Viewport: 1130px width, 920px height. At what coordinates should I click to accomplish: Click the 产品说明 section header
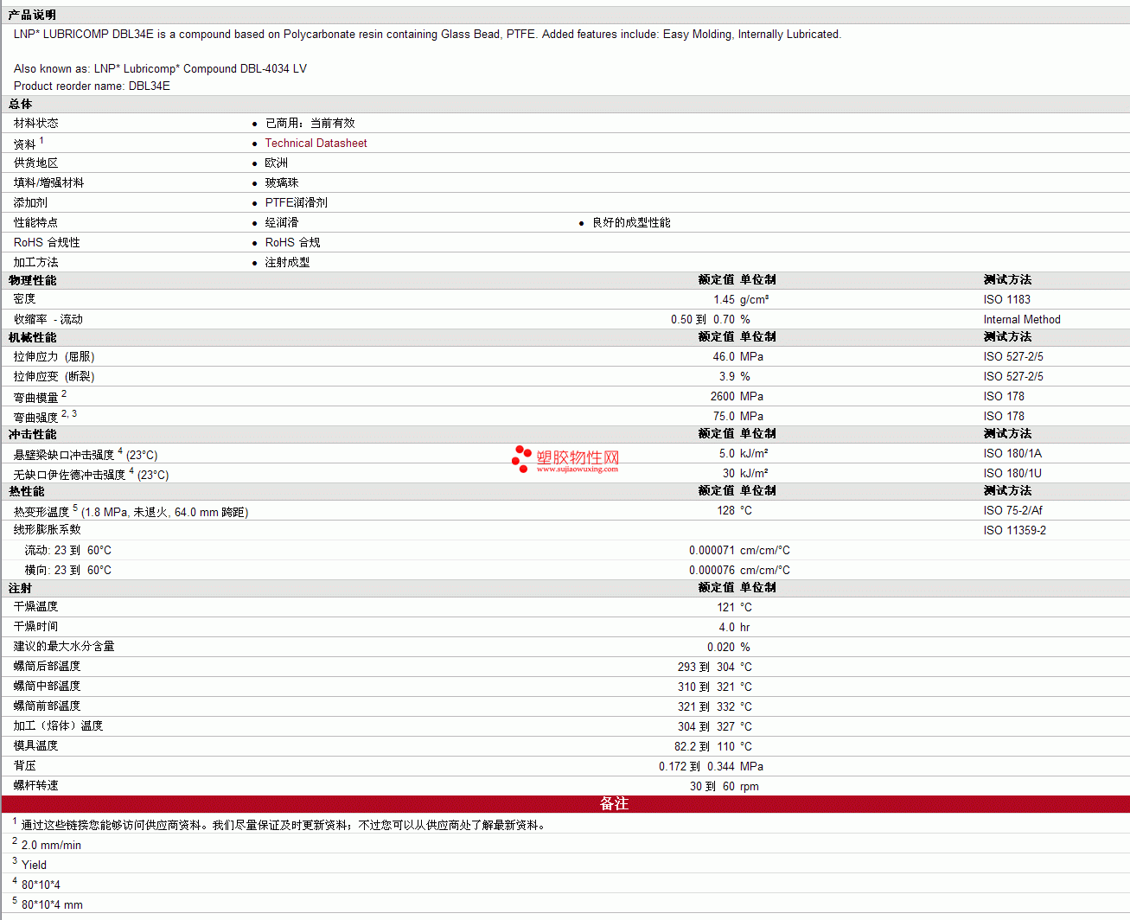click(32, 15)
